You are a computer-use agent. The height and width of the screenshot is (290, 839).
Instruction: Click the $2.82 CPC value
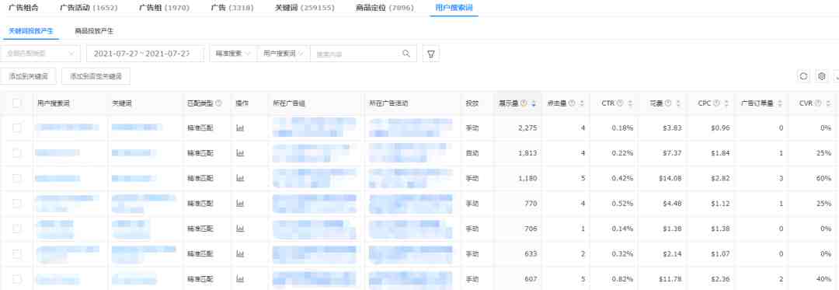pyautogui.click(x=720, y=178)
